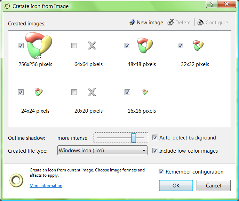The image size is (239, 201).
Task: Click the Outline shadow slider handle
Action: click(134, 138)
